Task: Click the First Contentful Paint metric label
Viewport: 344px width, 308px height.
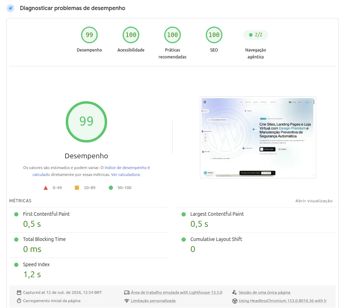Action: [46, 214]
